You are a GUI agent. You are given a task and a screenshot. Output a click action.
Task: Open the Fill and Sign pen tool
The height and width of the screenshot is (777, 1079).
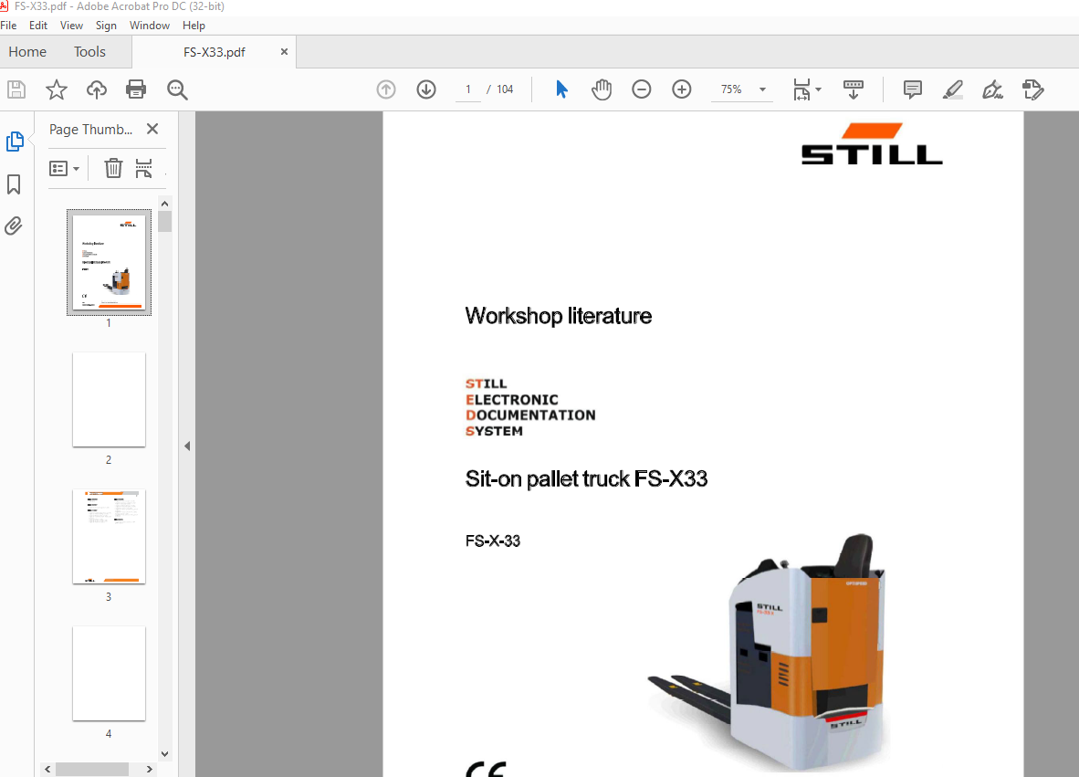tap(992, 89)
